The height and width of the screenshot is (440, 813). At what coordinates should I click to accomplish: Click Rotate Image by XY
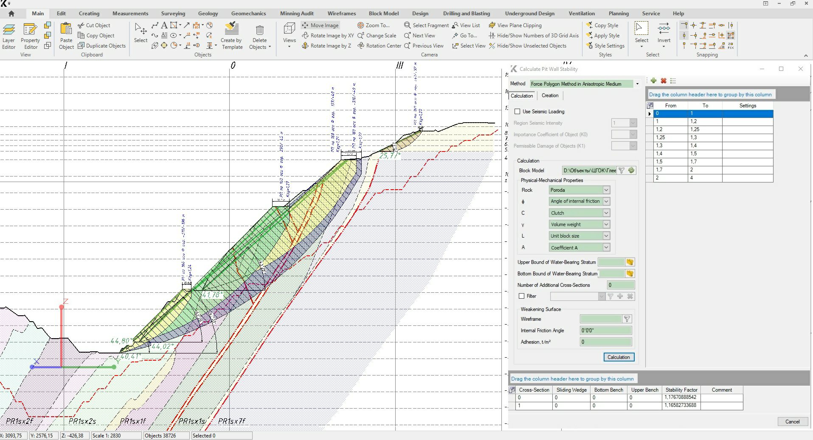click(x=328, y=36)
